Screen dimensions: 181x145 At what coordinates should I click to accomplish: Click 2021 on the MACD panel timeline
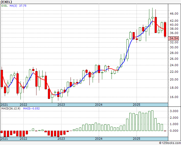click(x=4, y=139)
